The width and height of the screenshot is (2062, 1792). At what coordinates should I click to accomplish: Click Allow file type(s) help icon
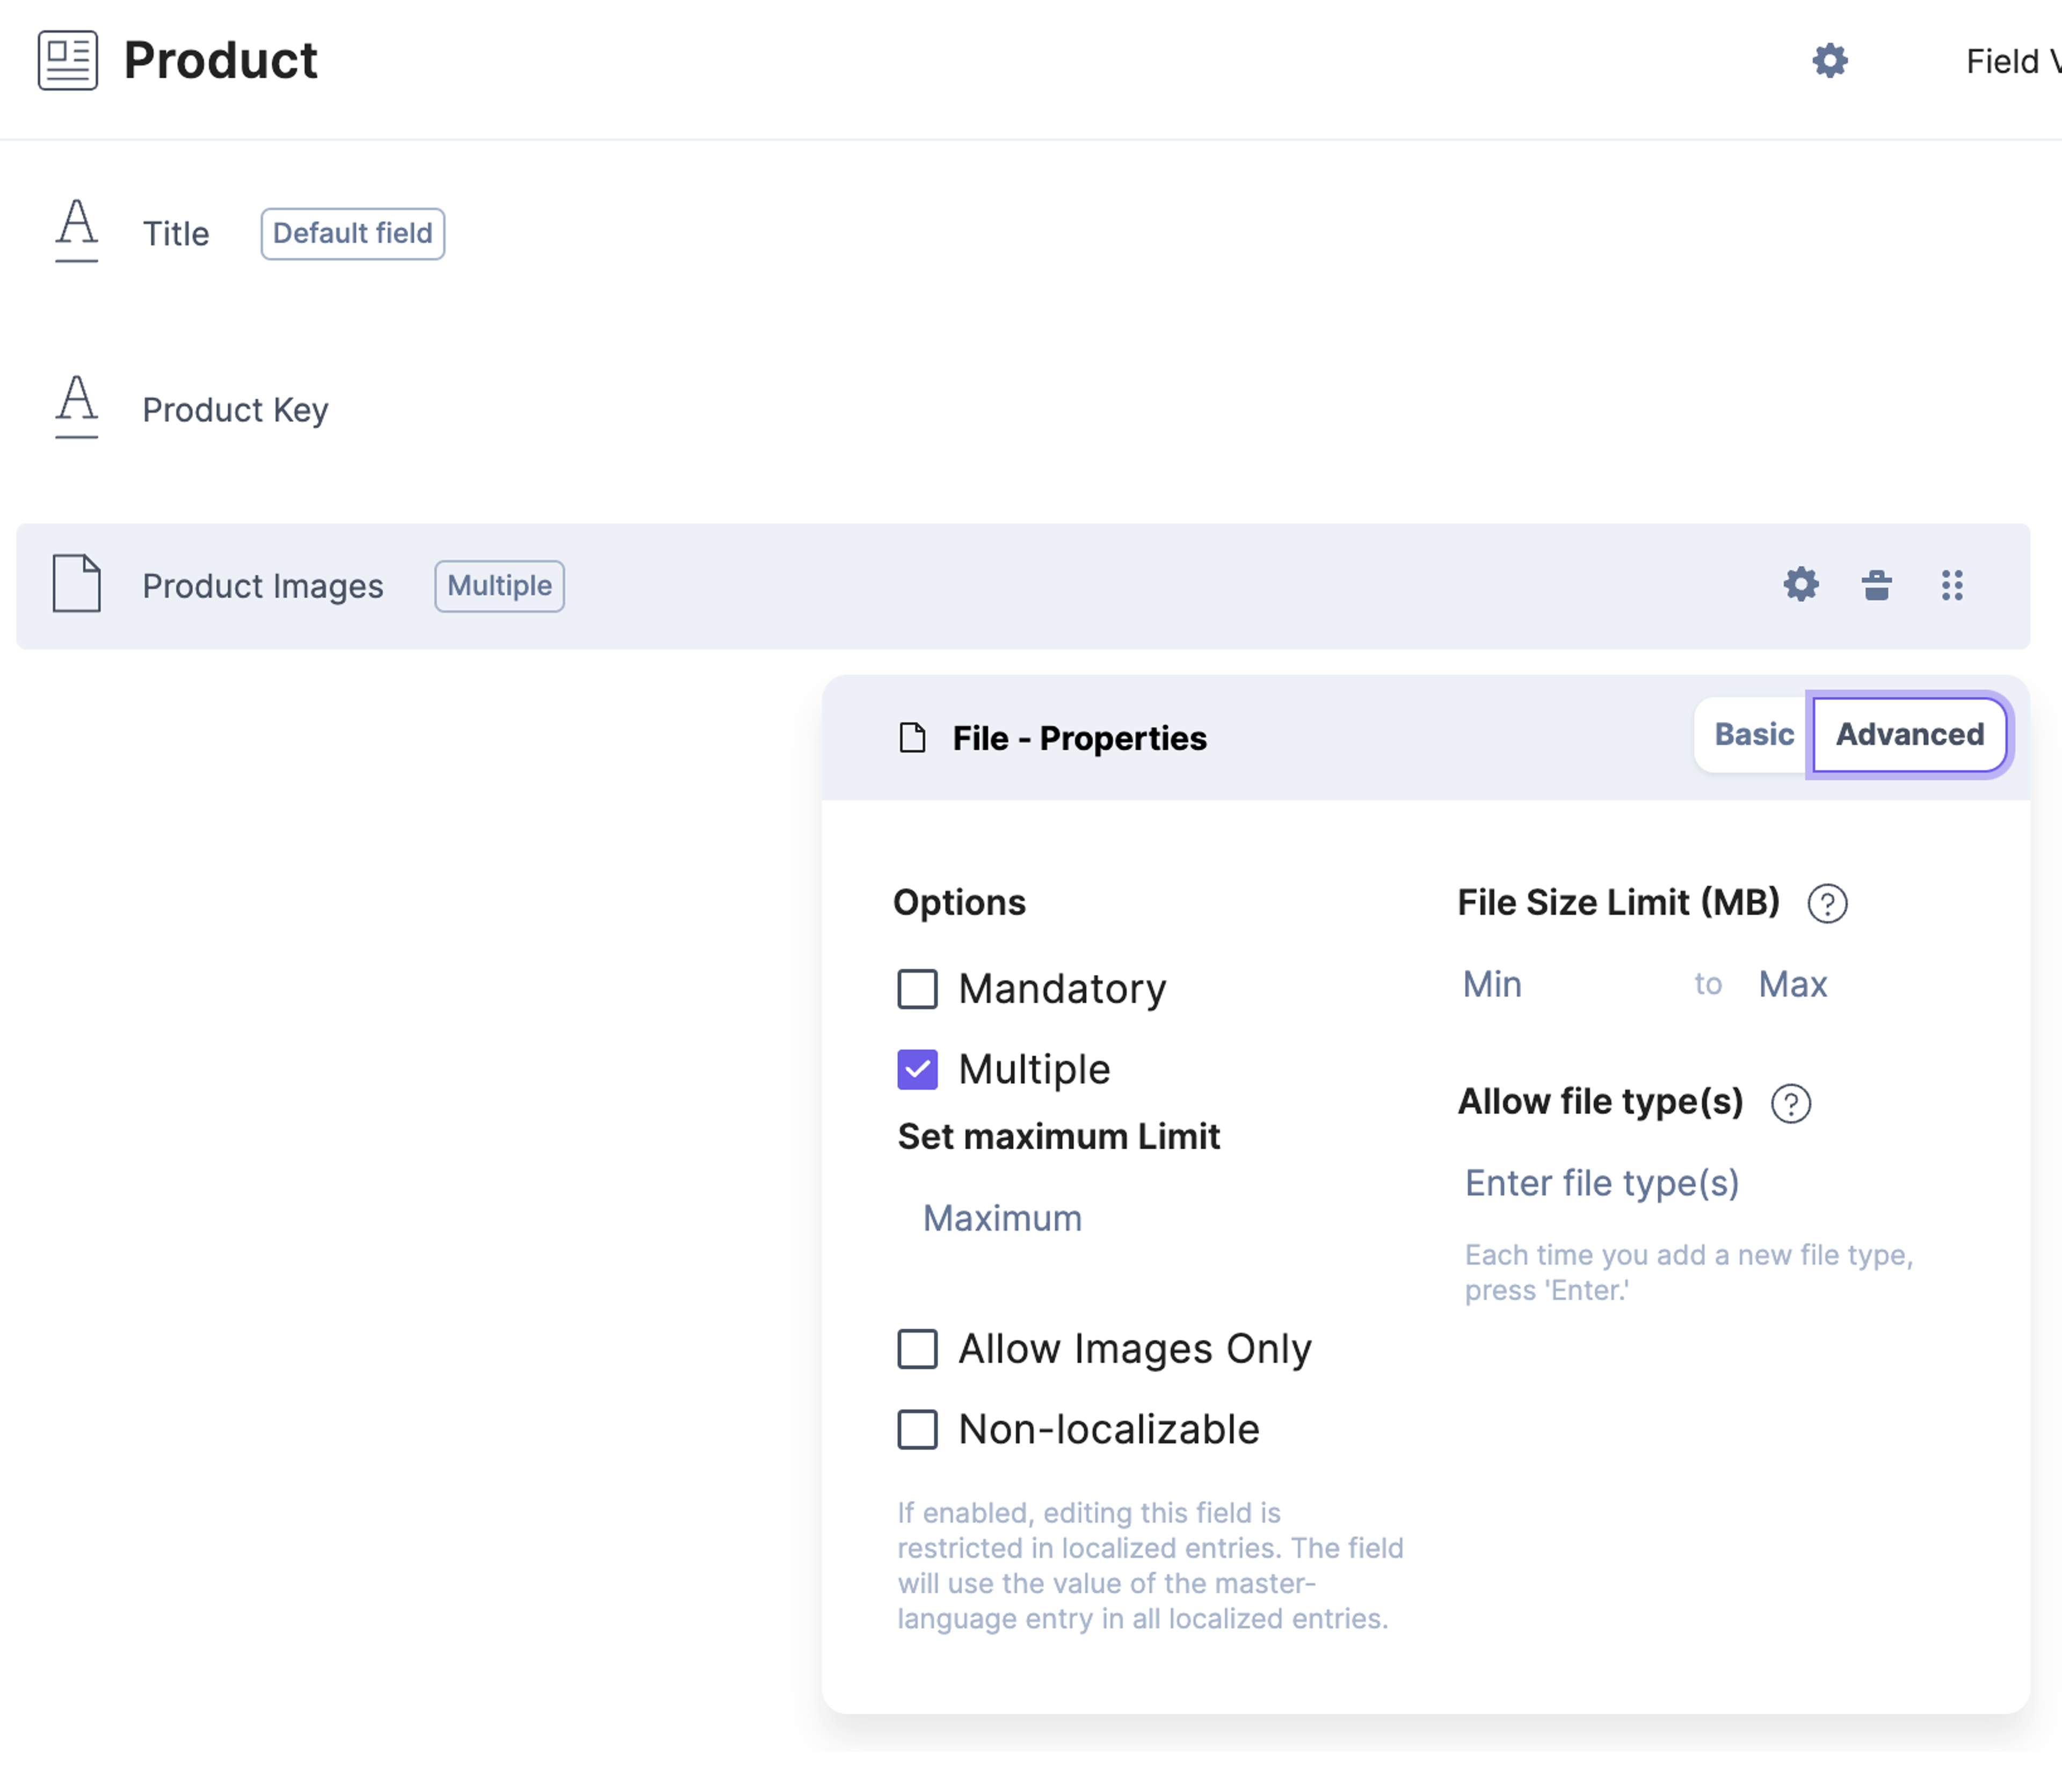1790,1103
